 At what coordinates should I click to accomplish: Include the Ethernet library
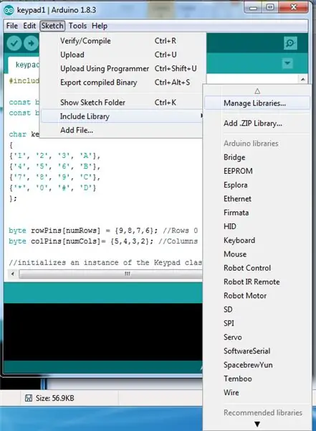coord(257,199)
